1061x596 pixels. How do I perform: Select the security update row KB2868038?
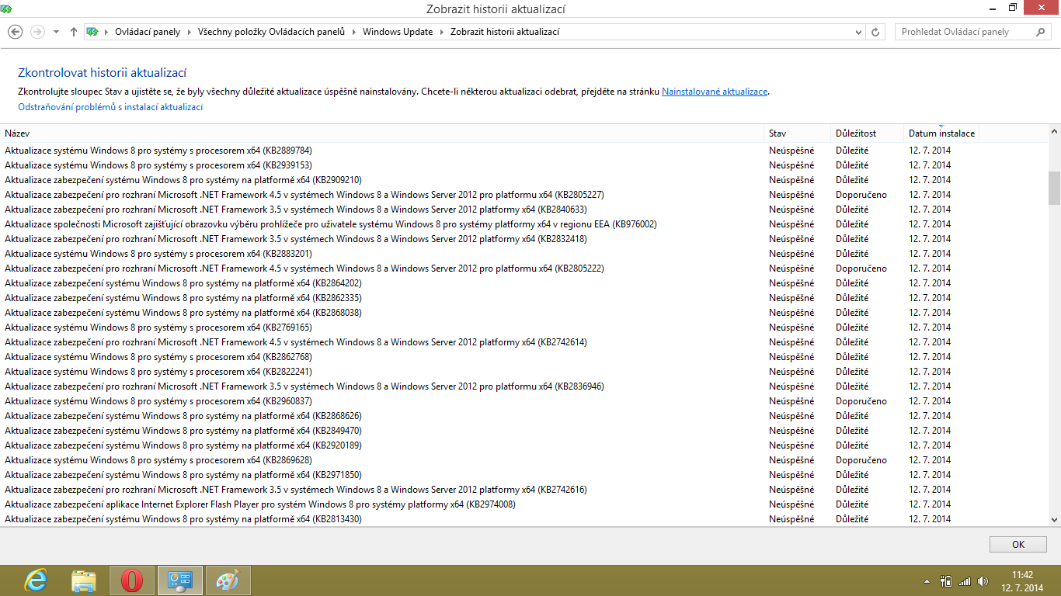524,313
